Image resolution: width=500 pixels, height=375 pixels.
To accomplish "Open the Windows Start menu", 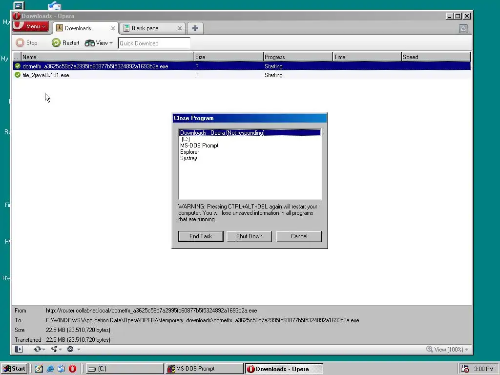I will (14, 369).
